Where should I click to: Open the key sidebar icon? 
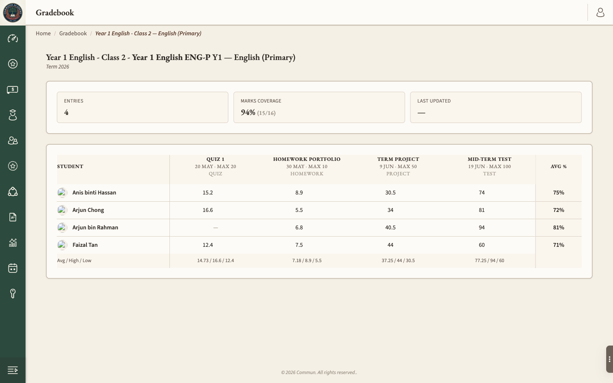13,294
